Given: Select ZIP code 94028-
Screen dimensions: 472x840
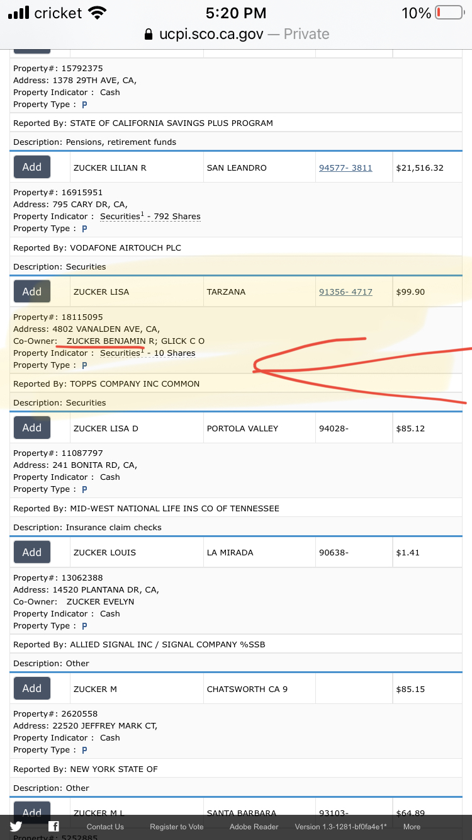Looking at the screenshot, I should pos(334,428).
